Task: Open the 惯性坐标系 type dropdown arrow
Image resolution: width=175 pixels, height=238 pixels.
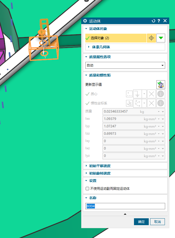Action: 144,103
